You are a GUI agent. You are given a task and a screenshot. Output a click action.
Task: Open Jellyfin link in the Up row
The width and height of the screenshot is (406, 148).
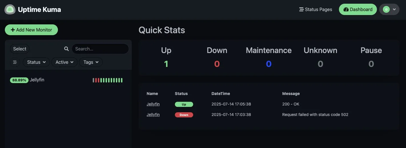click(x=153, y=104)
